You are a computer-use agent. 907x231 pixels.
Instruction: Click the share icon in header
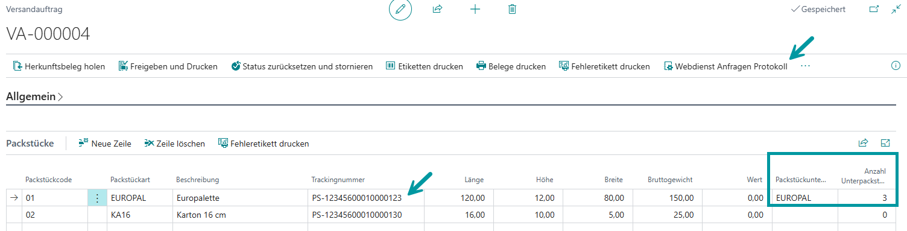(438, 10)
